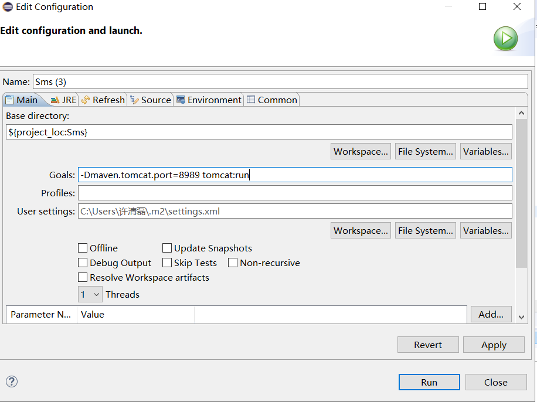The width and height of the screenshot is (537, 402).
Task: Enable the Update Snapshots checkbox
Action: (x=166, y=248)
